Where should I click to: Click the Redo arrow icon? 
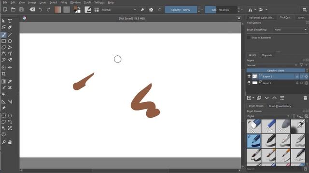48,10
